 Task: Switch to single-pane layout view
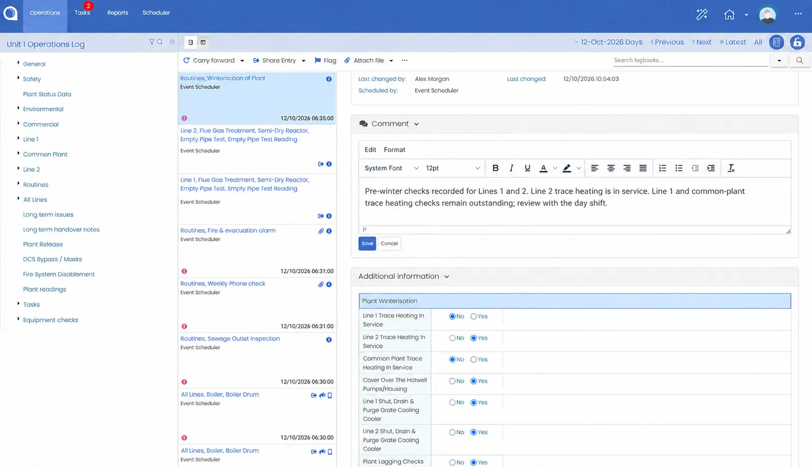point(190,42)
